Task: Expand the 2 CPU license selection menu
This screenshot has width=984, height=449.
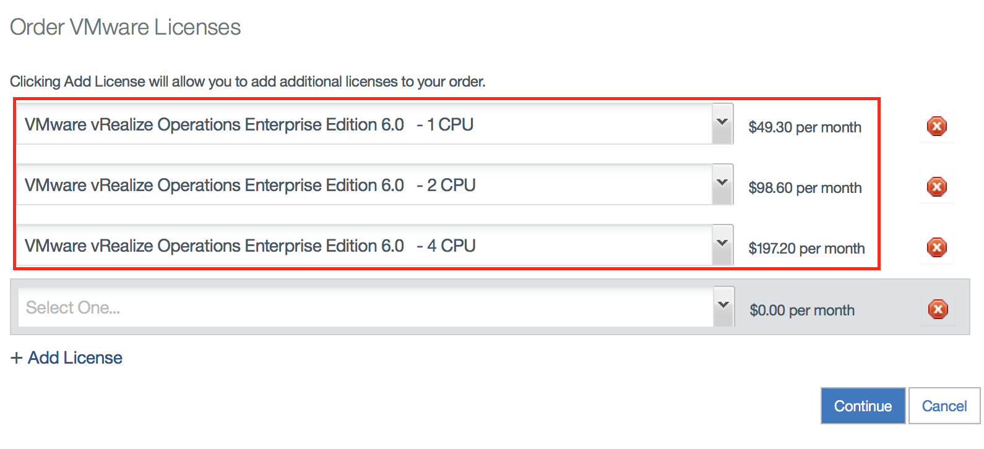Action: click(722, 184)
